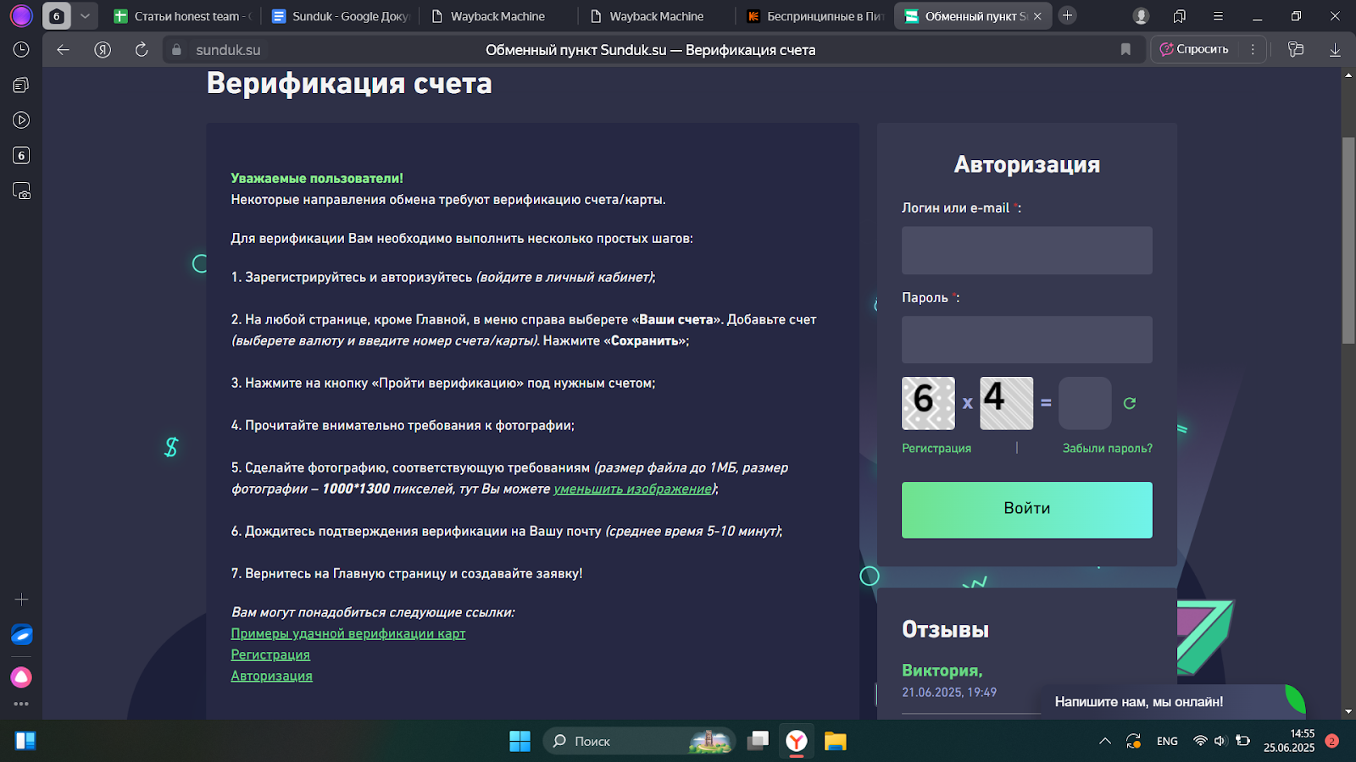Image resolution: width=1356 pixels, height=762 pixels.
Task: Open File Explorer on the taskbar
Action: tap(836, 742)
